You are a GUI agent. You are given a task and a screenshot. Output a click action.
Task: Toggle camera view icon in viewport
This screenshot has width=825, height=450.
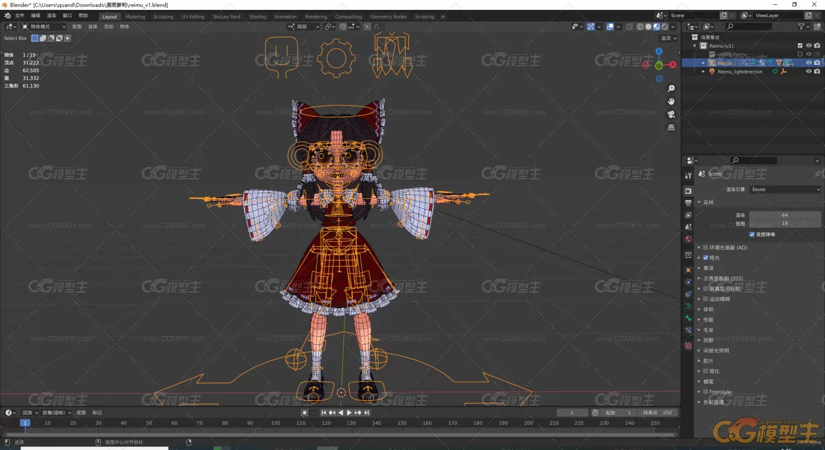pos(671,114)
